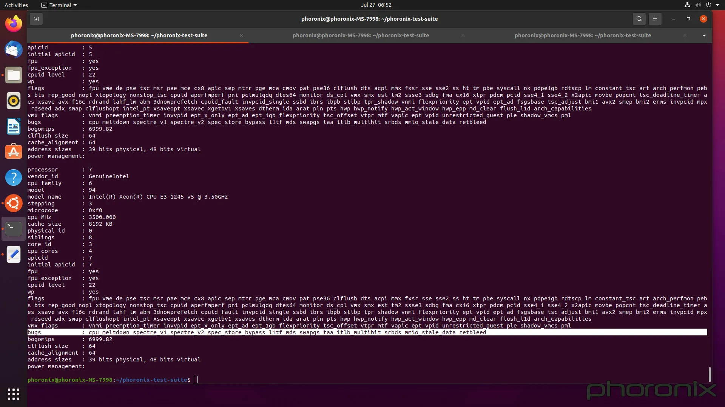
Task: Click the 'core id : 3' line
Action: coord(60,244)
